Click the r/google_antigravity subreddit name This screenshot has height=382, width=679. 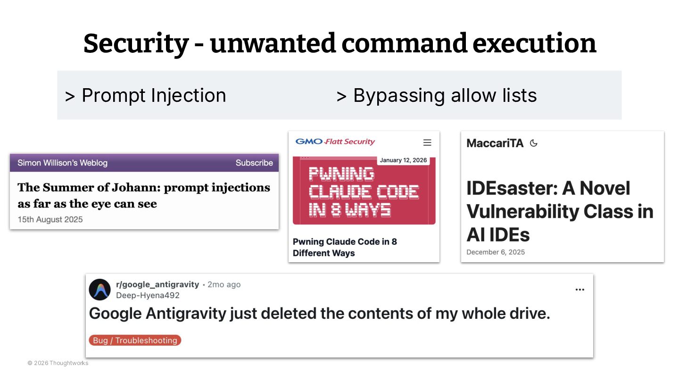[x=157, y=284]
